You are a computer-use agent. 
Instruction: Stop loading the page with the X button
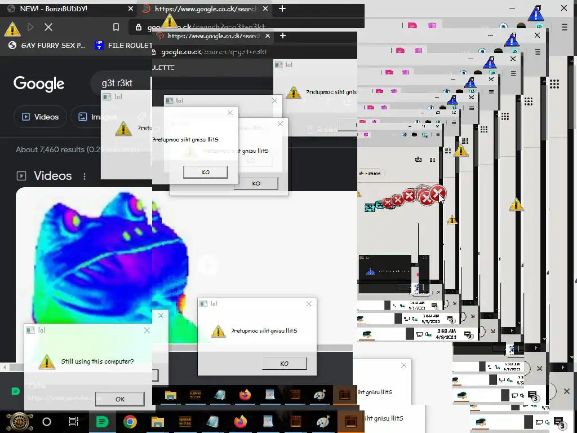tap(48, 27)
